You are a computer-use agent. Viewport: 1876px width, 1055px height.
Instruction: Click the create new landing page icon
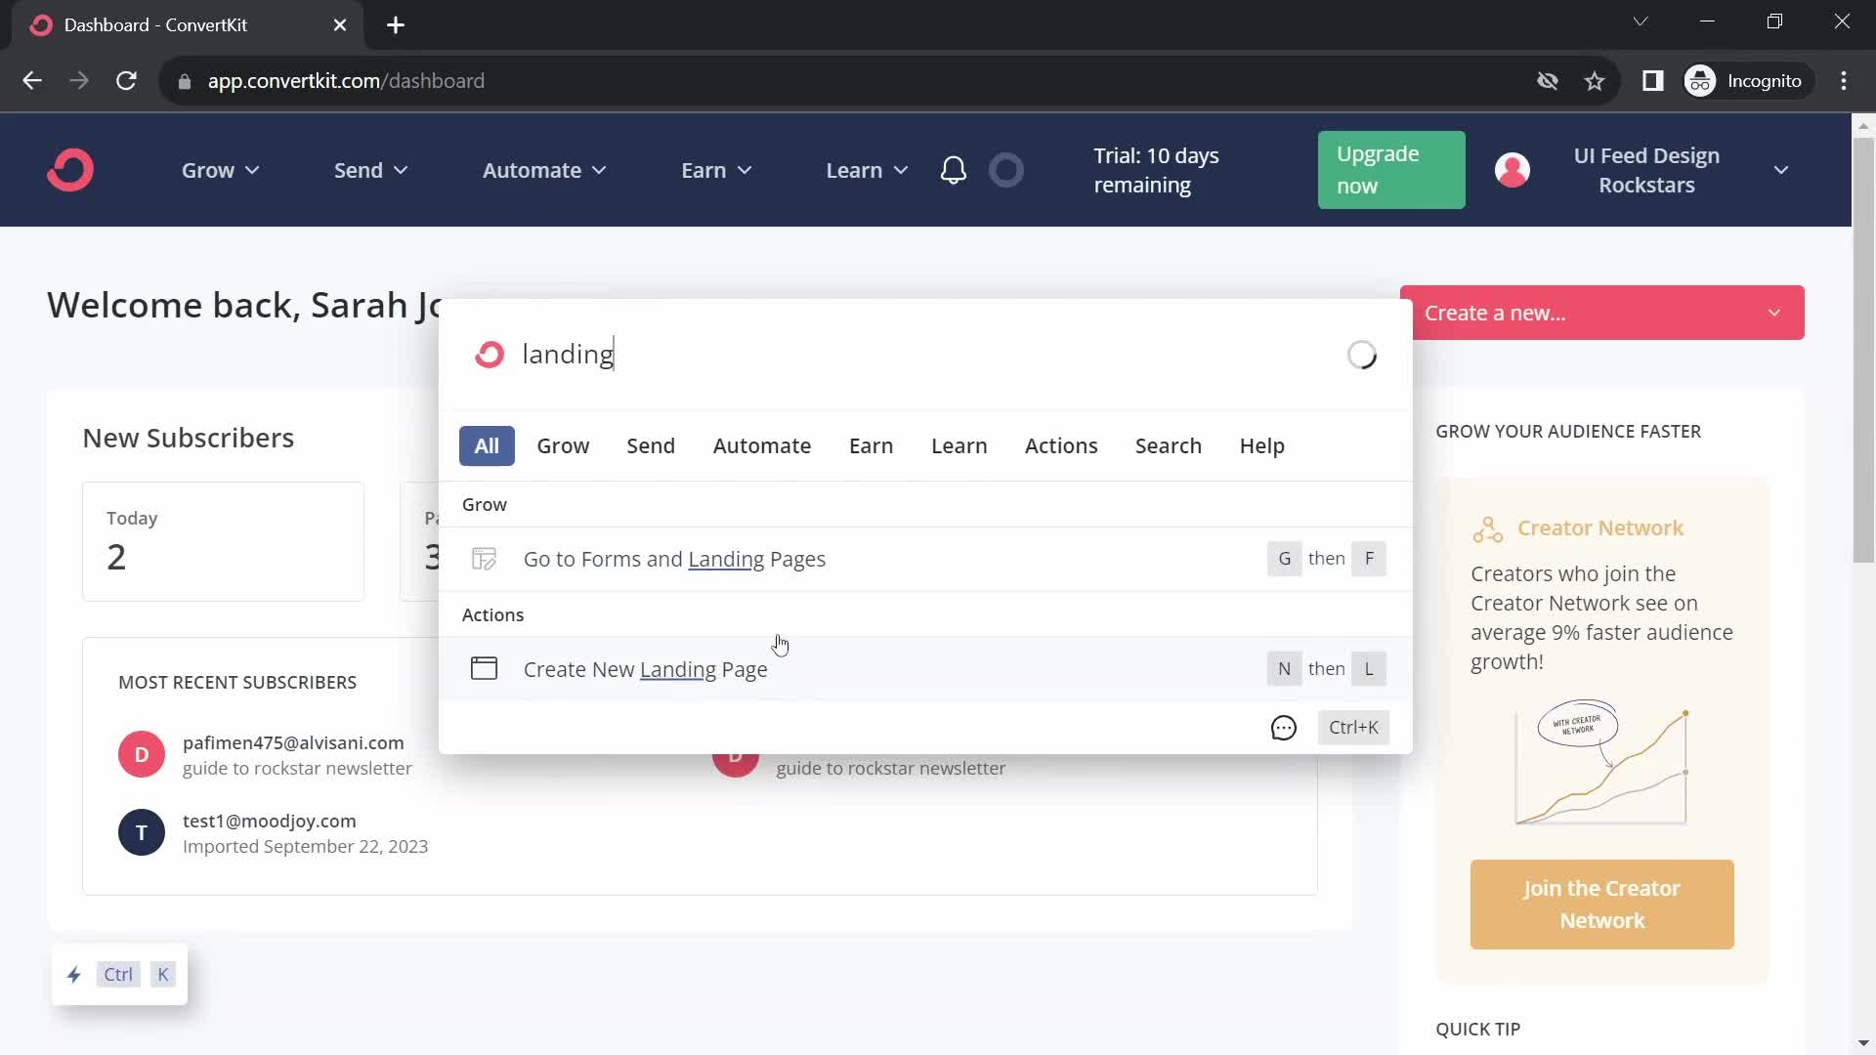(485, 668)
